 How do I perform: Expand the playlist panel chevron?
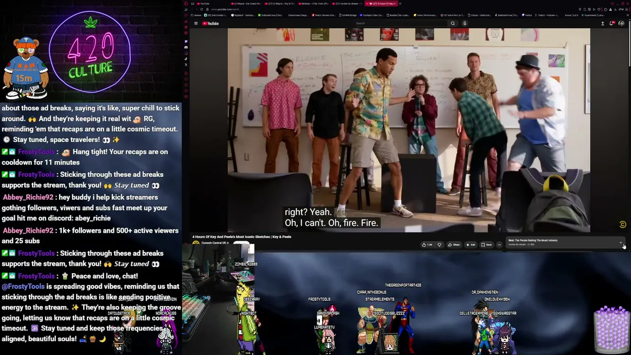[621, 242]
